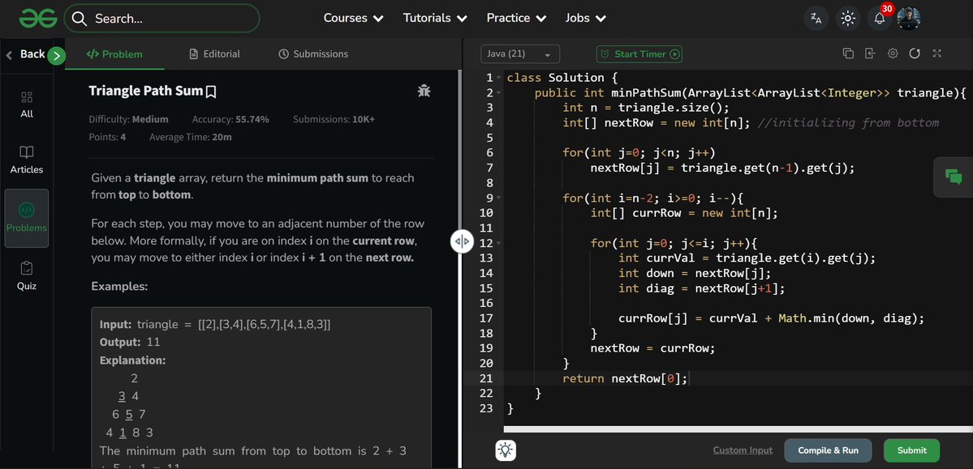Image resolution: width=973 pixels, height=469 pixels.
Task: Change the site language via translate icon
Action: pos(816,17)
